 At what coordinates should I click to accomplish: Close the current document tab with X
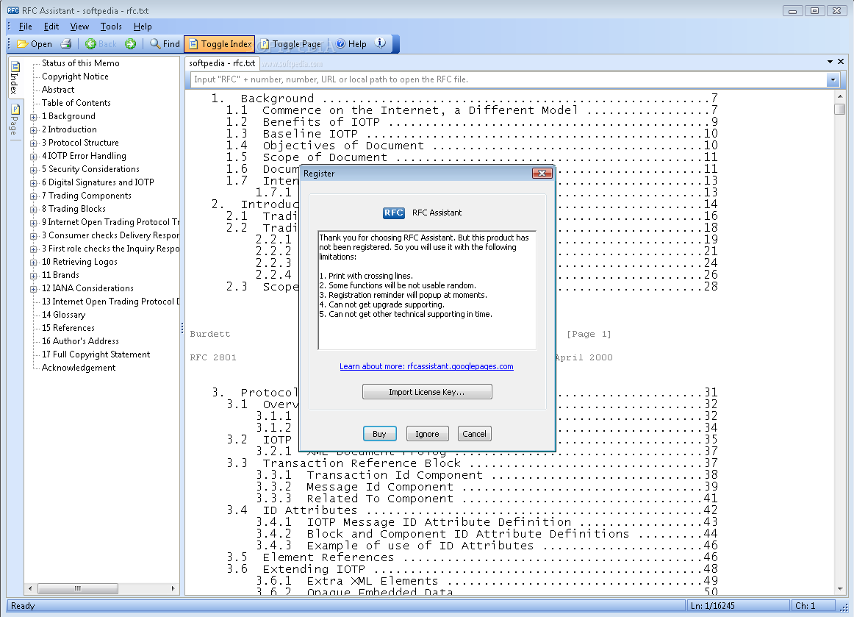[840, 62]
